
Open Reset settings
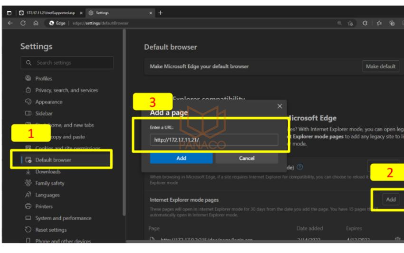pyautogui.click(x=51, y=230)
